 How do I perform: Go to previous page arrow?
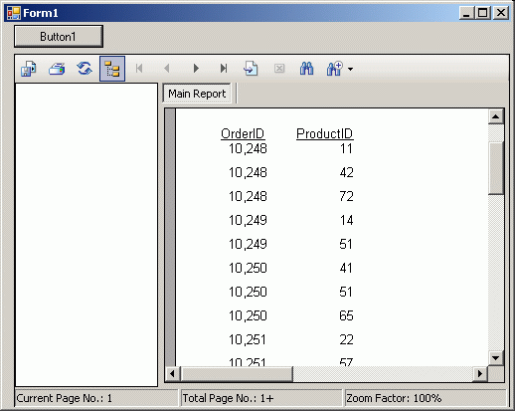[x=167, y=69]
